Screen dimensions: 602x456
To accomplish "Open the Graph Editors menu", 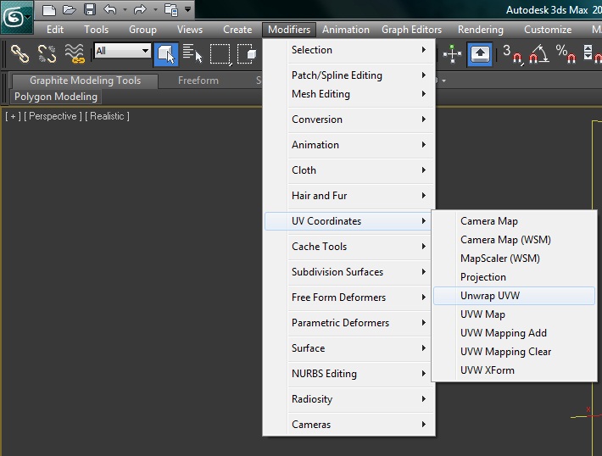I will coord(411,29).
